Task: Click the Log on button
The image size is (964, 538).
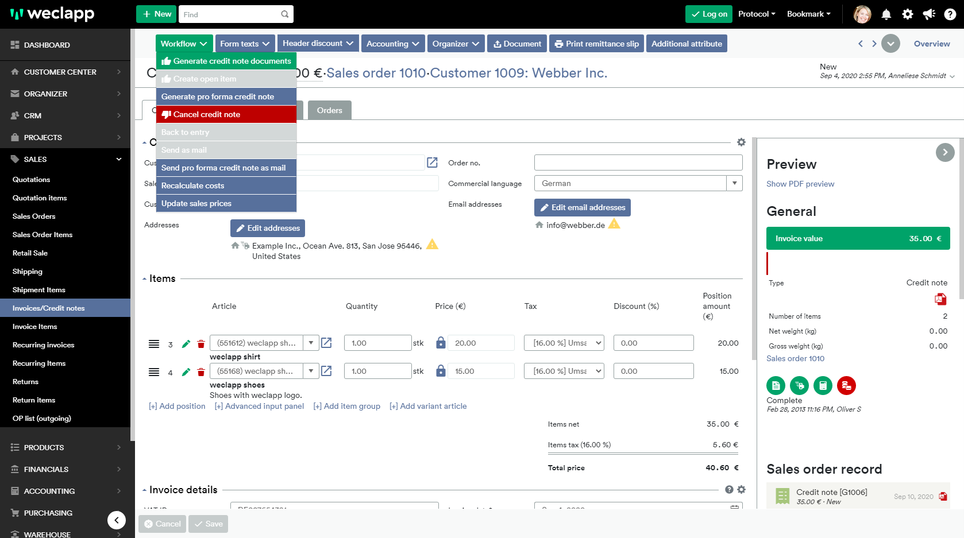Action: [x=709, y=14]
